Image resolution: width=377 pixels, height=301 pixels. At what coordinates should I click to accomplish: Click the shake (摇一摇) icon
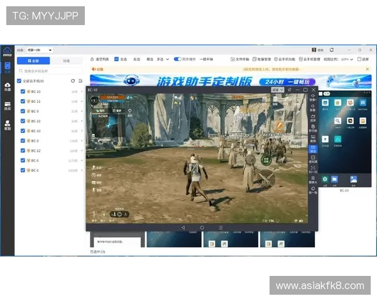[313, 190]
